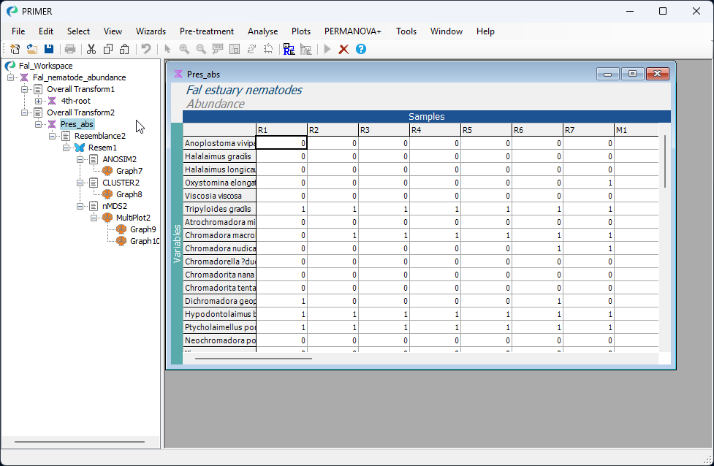The height and width of the screenshot is (466, 714).
Task: Click the Undo arrow icon
Action: [146, 49]
